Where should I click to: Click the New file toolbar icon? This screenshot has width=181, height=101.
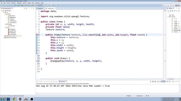coord(2,6)
